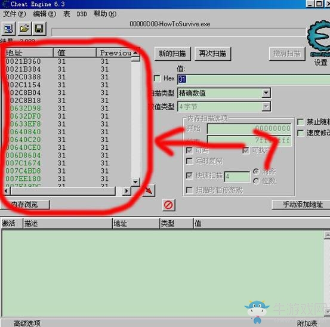The height and width of the screenshot is (327, 330).
Task: Open the 帮助(H) menu
Action: point(105,14)
